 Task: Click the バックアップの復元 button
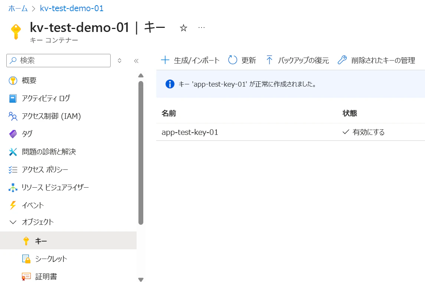[297, 60]
